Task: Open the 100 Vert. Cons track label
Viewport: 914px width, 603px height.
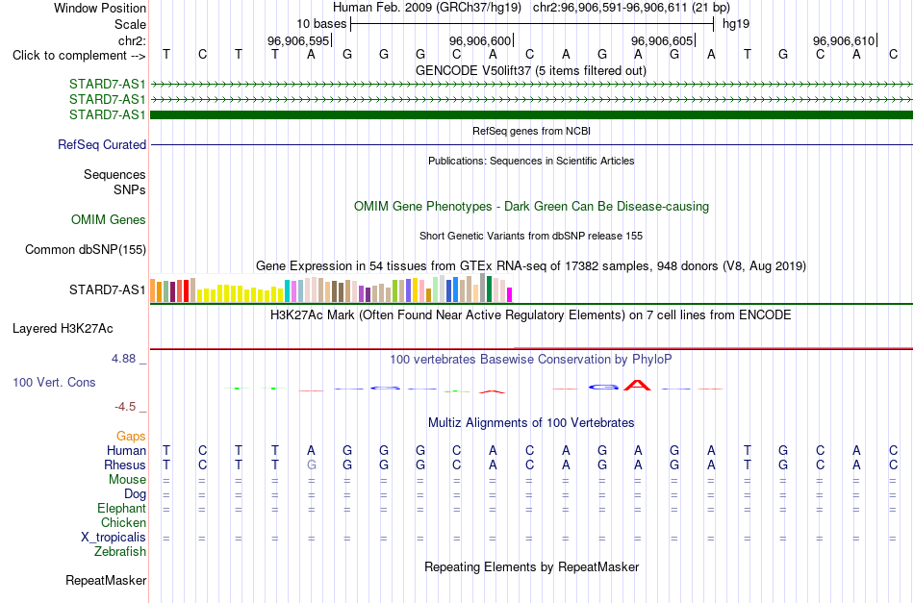Action: point(54,382)
